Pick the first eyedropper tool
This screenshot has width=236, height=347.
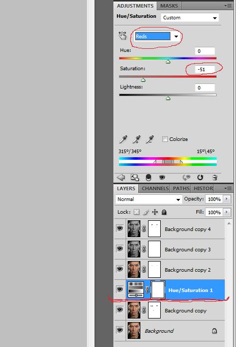[123, 139]
